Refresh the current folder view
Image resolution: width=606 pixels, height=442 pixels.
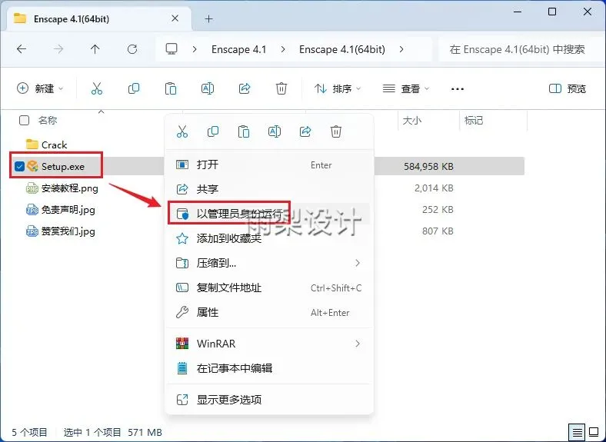pos(132,49)
